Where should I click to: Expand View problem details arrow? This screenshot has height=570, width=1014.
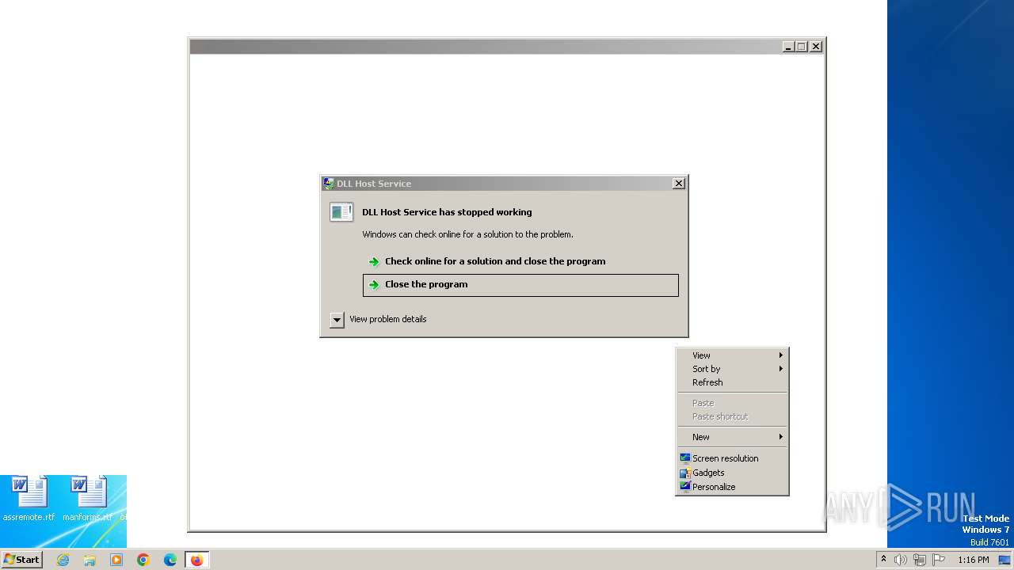pos(337,320)
